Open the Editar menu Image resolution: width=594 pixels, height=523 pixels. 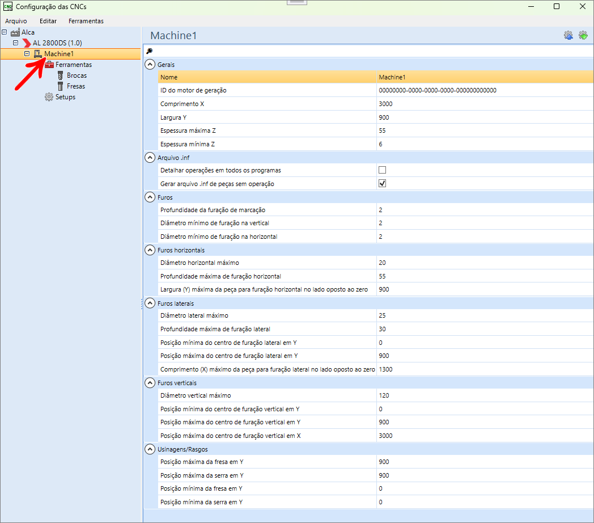(x=48, y=21)
